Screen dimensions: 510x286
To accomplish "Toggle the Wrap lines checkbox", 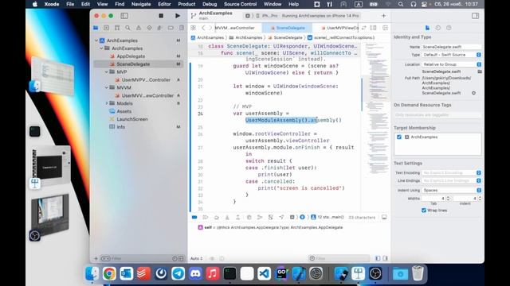I will [424, 211].
